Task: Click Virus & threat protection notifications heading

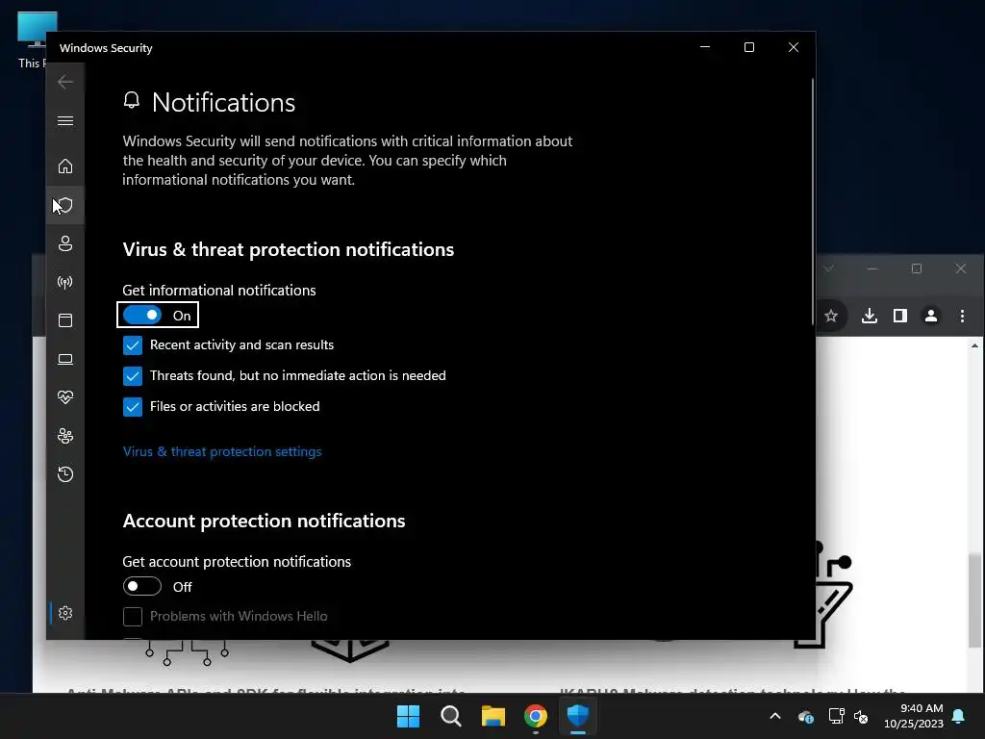Action: click(x=289, y=249)
